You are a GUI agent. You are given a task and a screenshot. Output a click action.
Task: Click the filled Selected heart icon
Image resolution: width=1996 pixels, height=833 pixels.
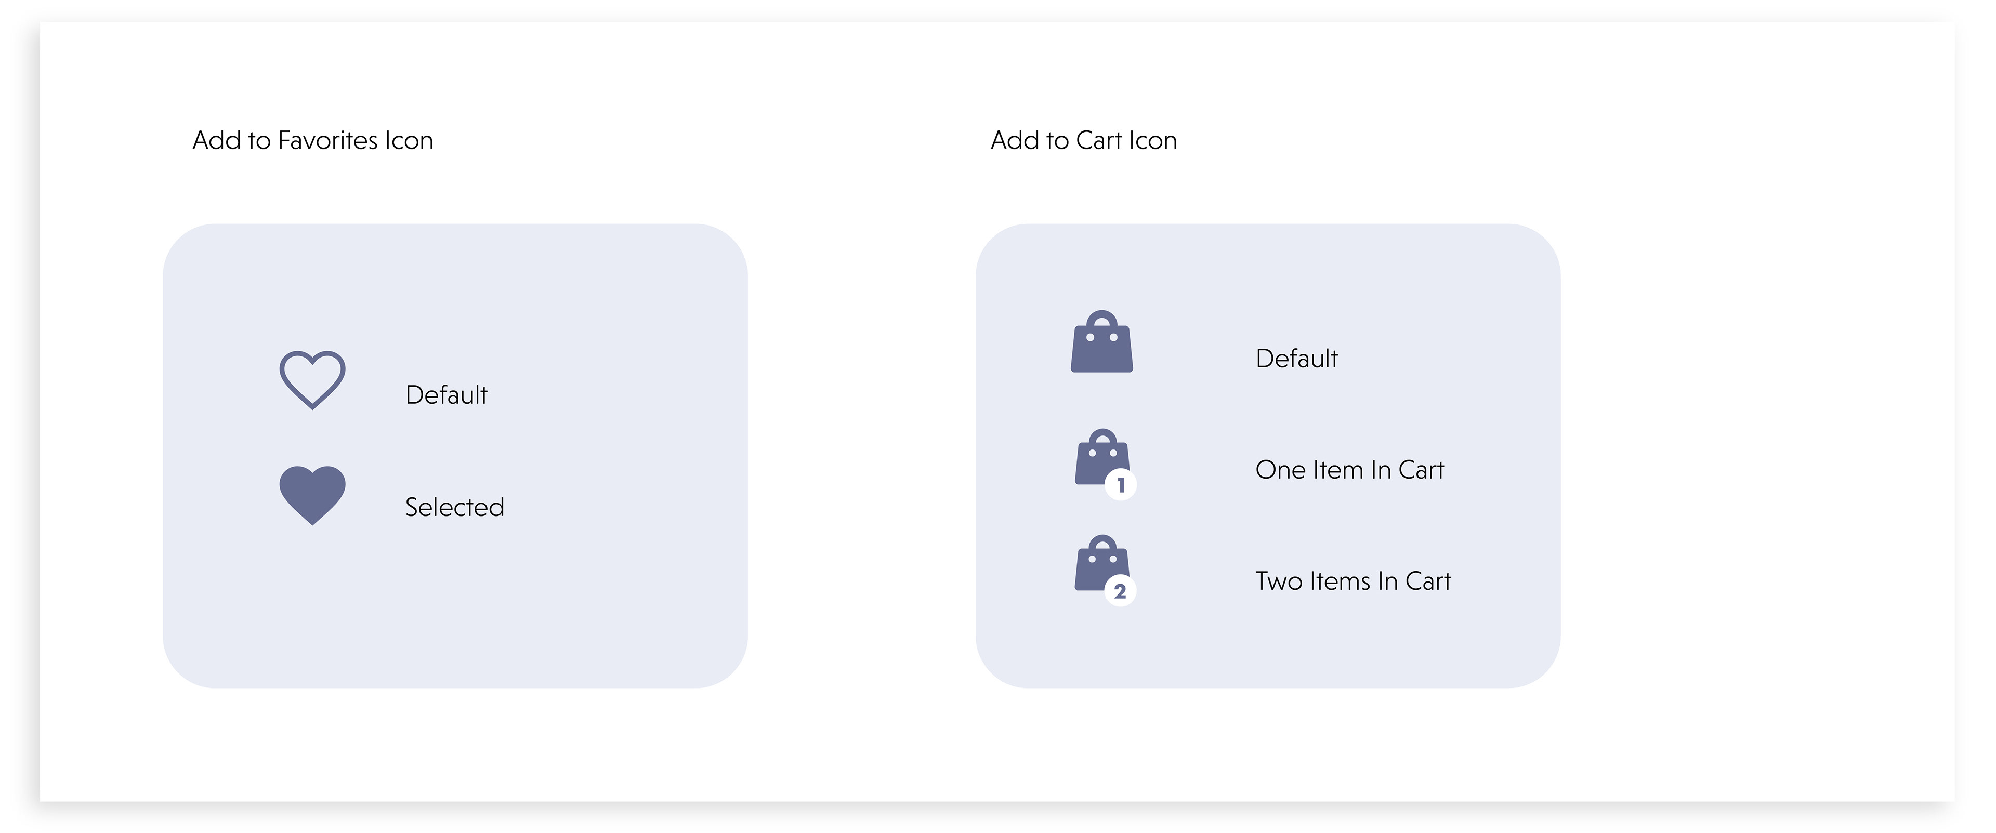[x=312, y=495]
